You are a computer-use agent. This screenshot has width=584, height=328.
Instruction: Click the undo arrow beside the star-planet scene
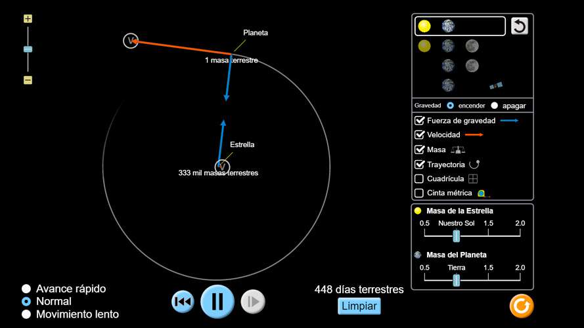pyautogui.click(x=519, y=26)
